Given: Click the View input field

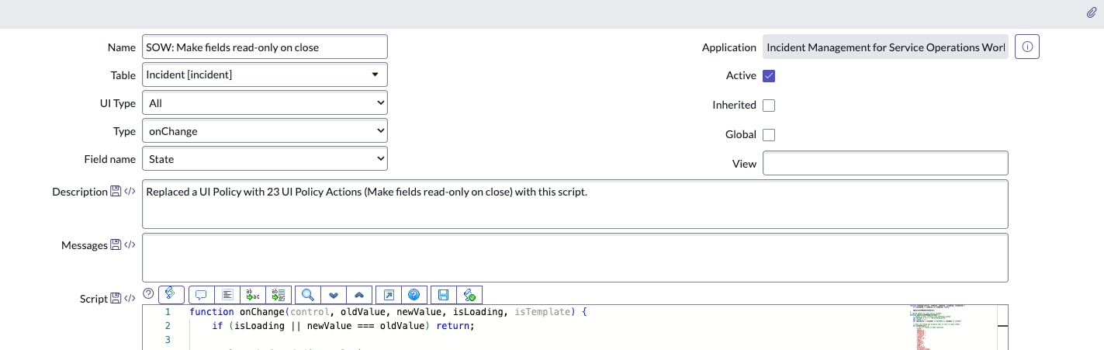Looking at the screenshot, I should [885, 164].
